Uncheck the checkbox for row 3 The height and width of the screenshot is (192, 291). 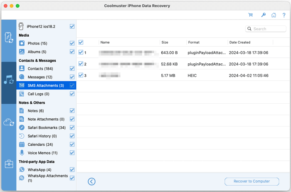[81, 75]
